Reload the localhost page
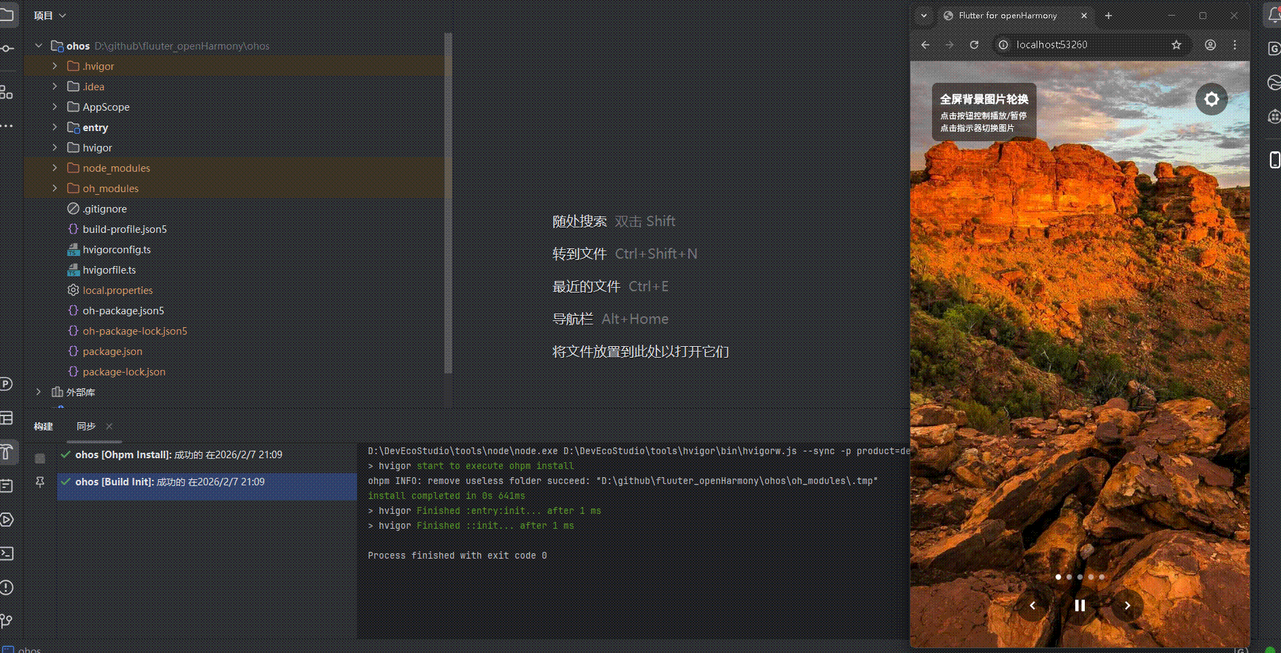 [974, 45]
